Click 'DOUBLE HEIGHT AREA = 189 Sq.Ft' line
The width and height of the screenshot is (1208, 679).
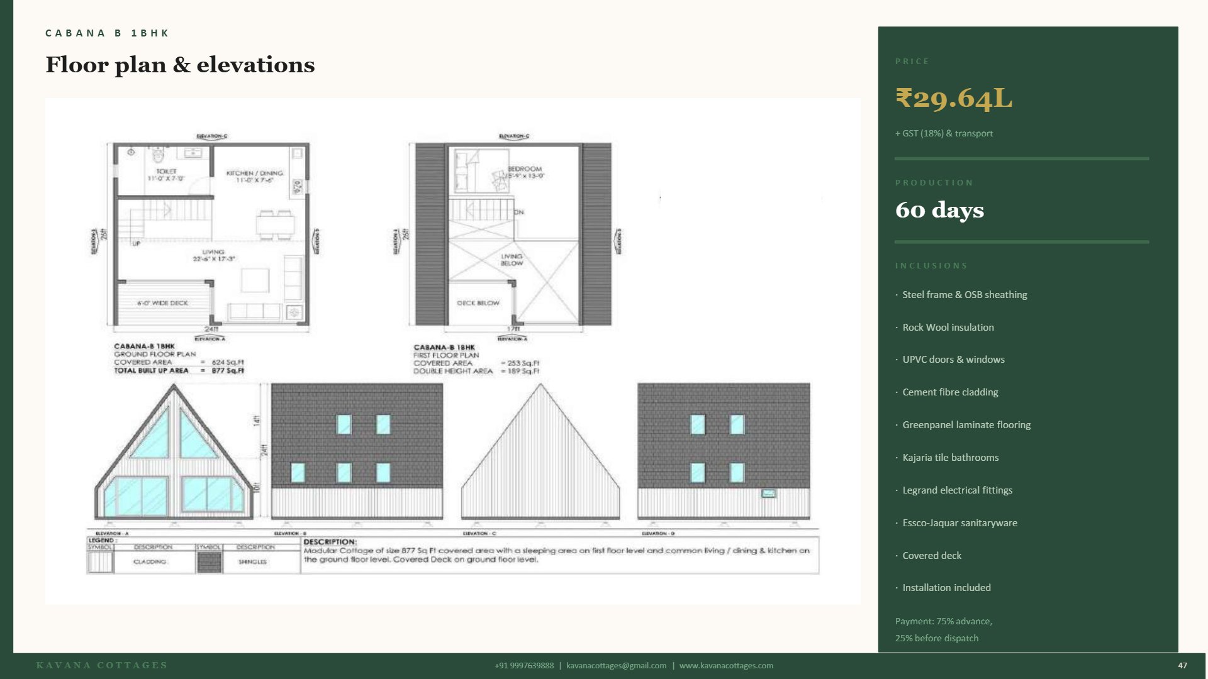click(x=476, y=372)
